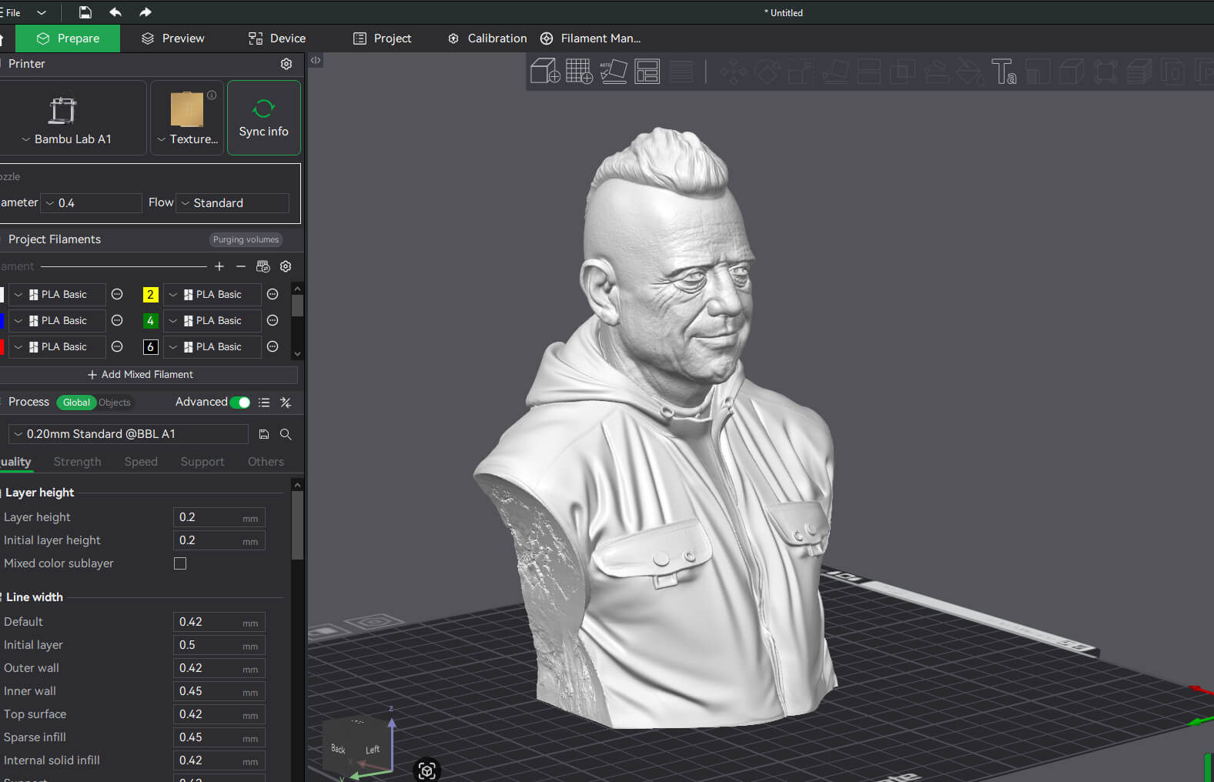Switch process scope to Global
1214x782 pixels.
[x=76, y=403]
